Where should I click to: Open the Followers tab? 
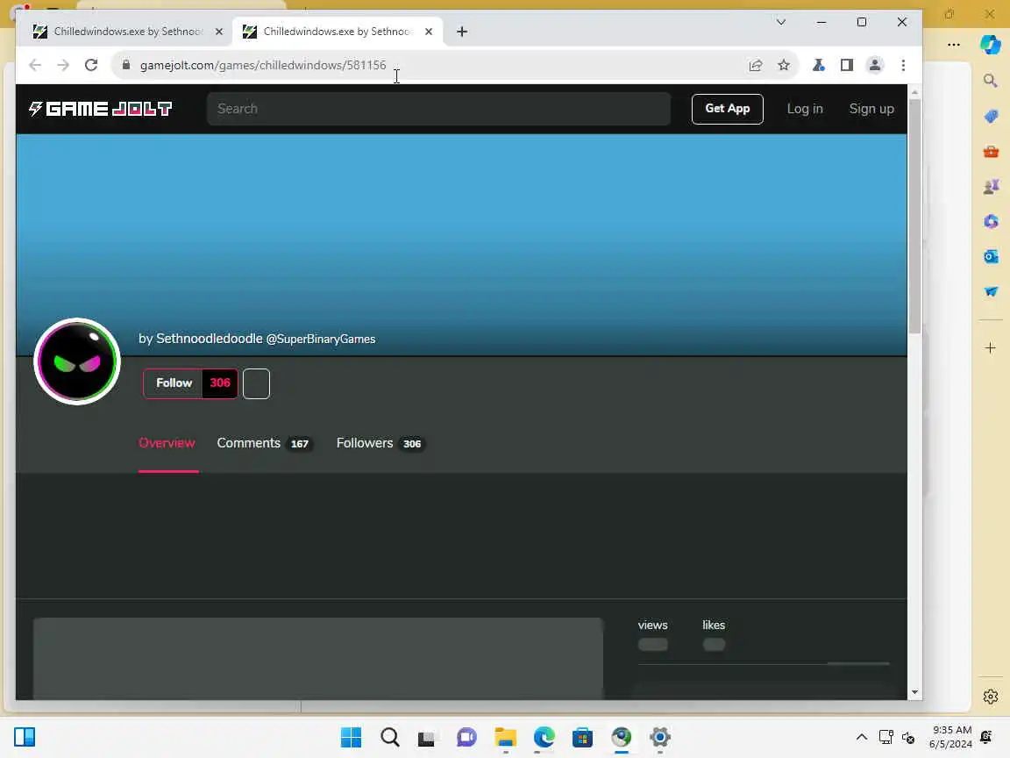coord(380,443)
